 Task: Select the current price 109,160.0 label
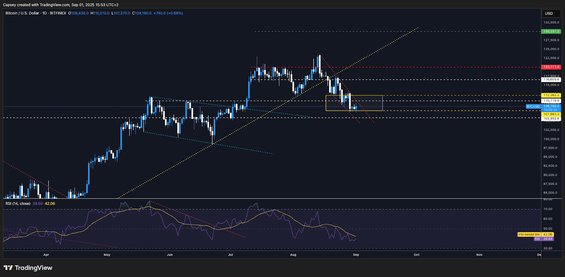click(551, 106)
